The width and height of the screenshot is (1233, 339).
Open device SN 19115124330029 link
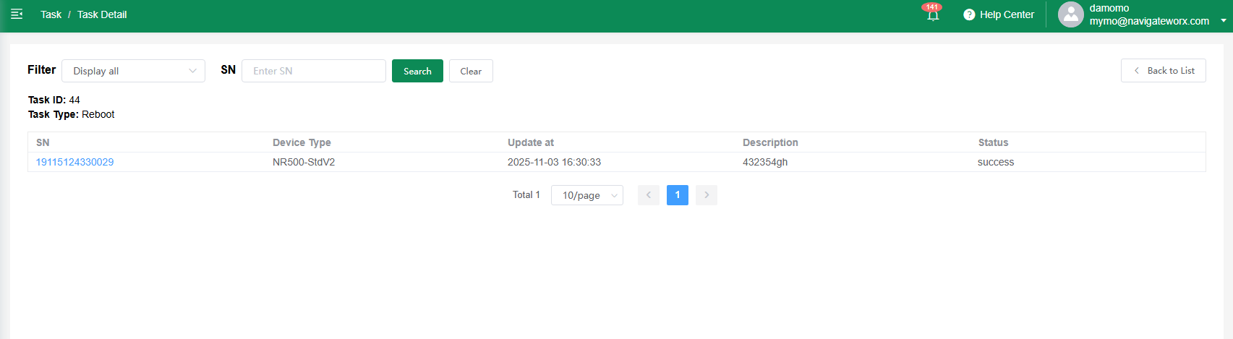[74, 162]
